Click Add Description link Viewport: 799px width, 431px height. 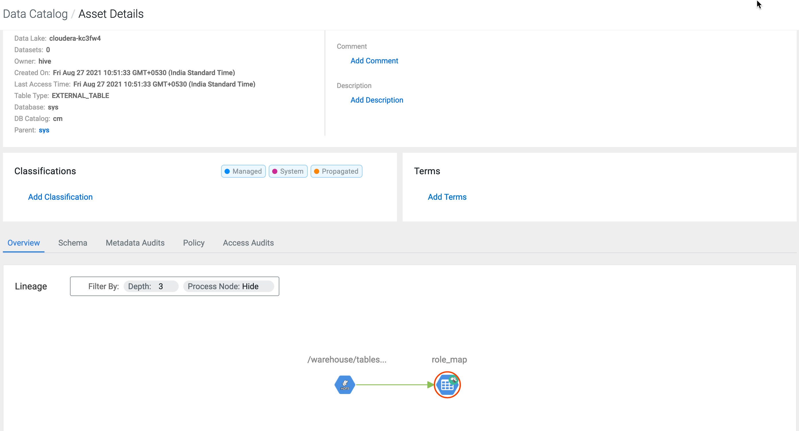(x=377, y=100)
